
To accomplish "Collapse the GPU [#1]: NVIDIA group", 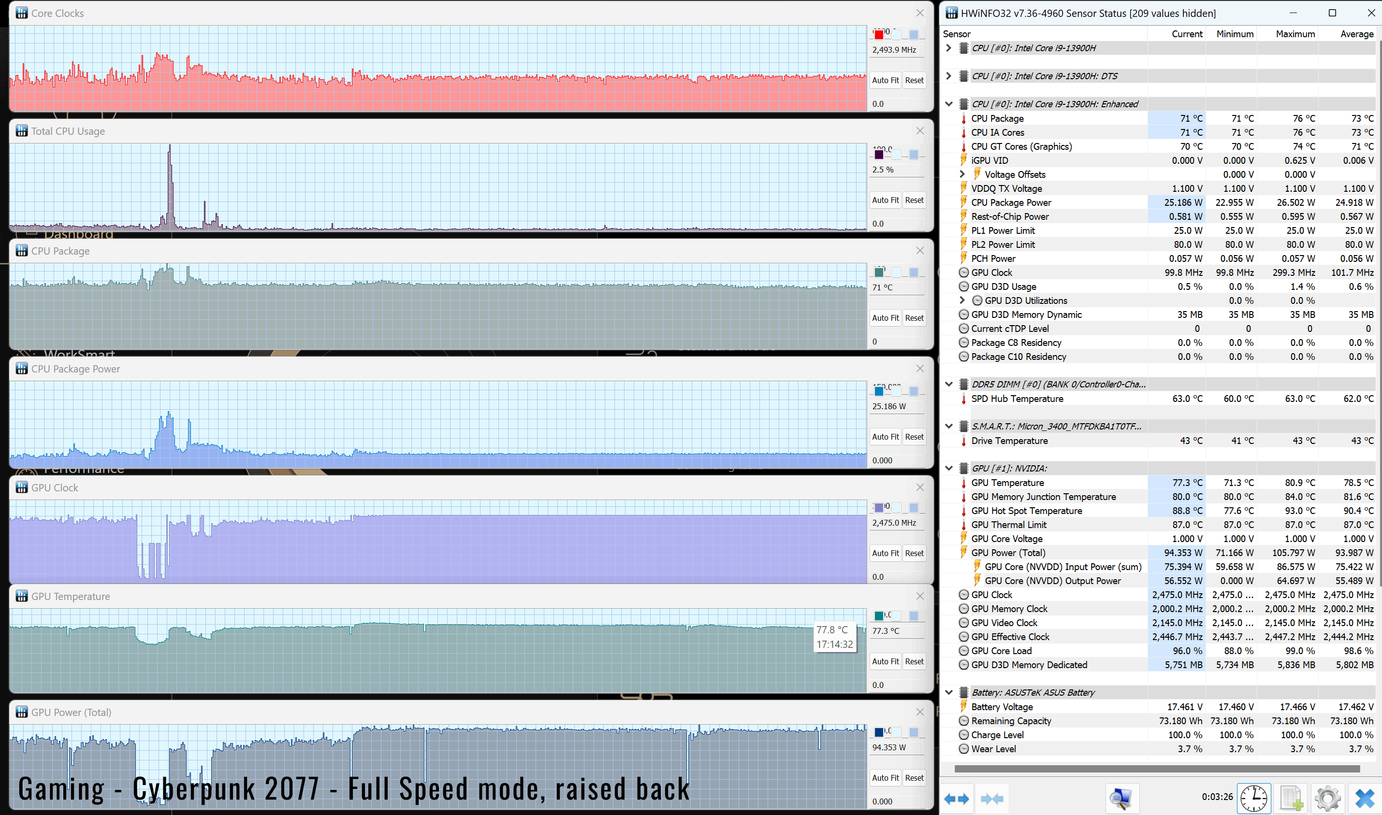I will click(948, 469).
